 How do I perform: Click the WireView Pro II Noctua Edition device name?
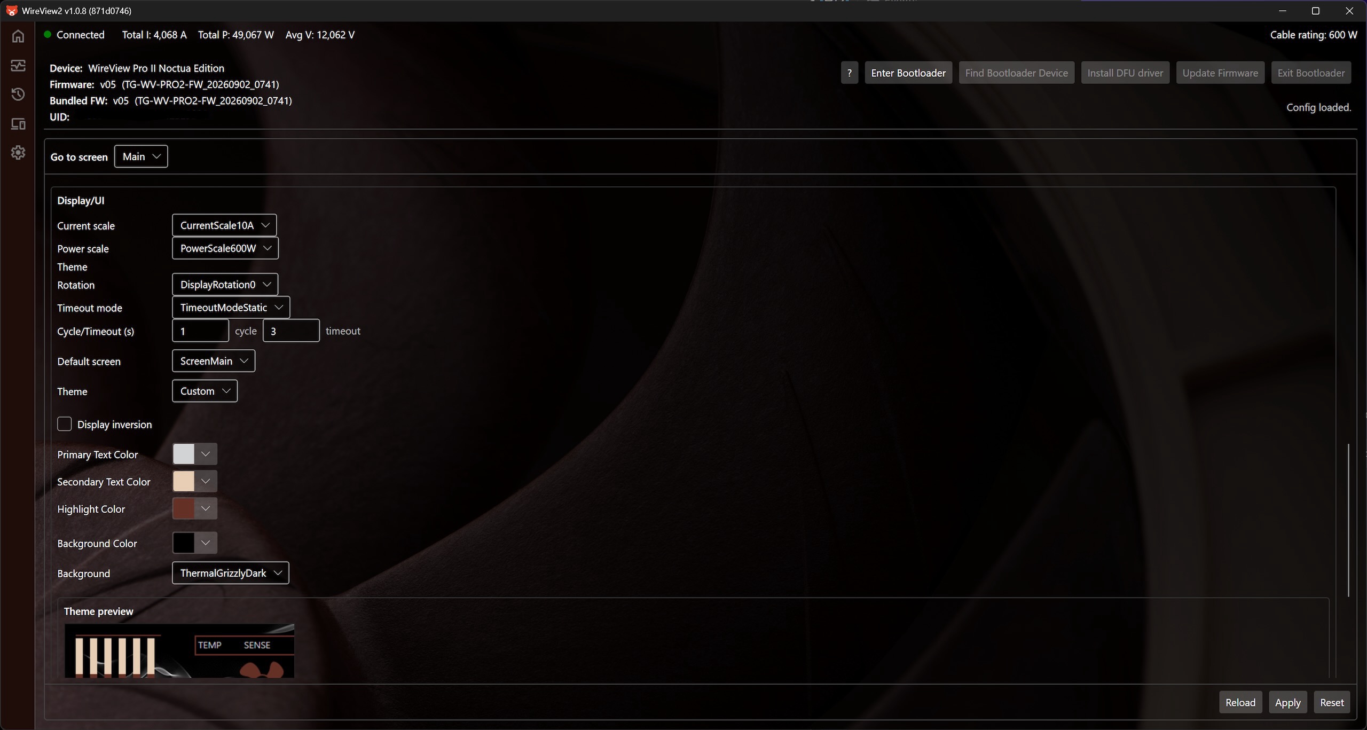coord(156,68)
